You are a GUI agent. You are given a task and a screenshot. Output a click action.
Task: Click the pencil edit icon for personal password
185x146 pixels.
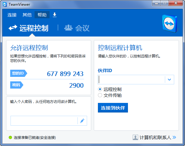(x=82, y=121)
